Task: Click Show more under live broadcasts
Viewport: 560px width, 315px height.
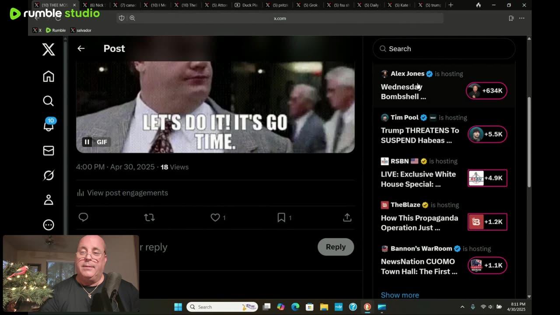Action: tap(400, 295)
